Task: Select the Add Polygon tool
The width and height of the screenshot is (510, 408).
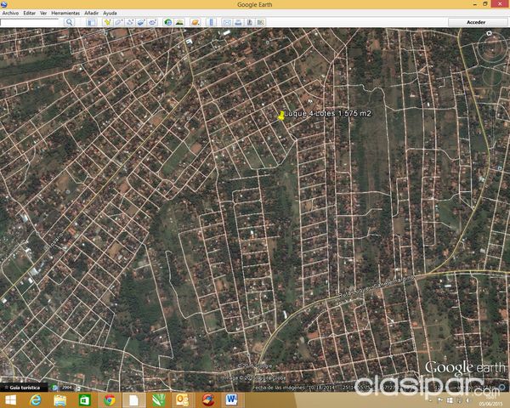Action: coord(118,22)
